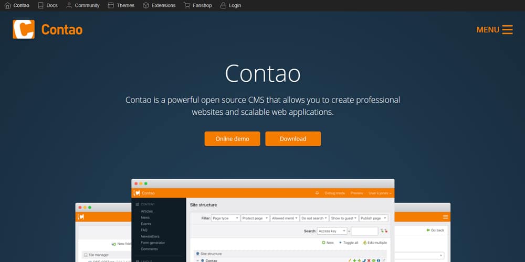The width and height of the screenshot is (525, 262).
Task: Click the Edit multiple pencil icon
Action: coord(365,243)
